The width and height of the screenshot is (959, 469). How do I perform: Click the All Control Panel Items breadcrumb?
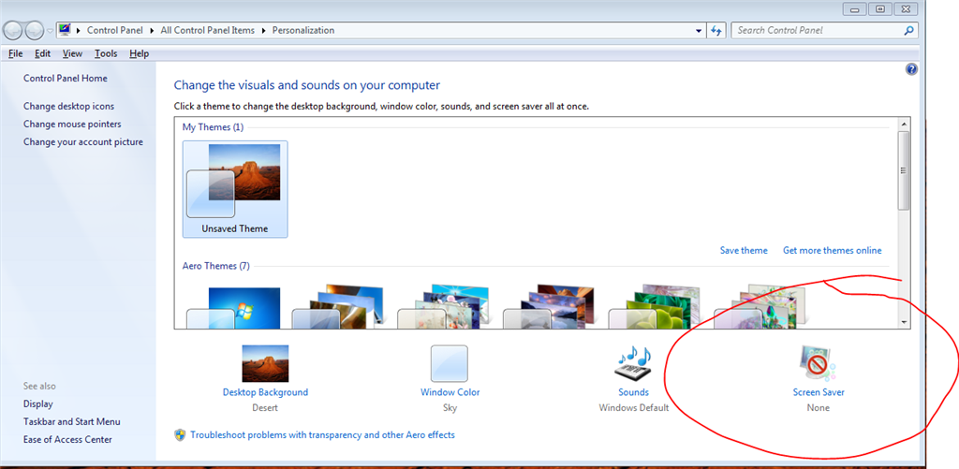pyautogui.click(x=207, y=30)
